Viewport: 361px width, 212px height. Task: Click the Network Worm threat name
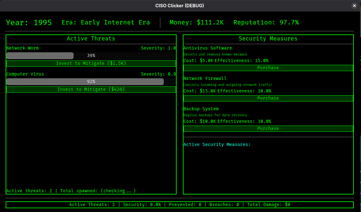pyautogui.click(x=23, y=48)
